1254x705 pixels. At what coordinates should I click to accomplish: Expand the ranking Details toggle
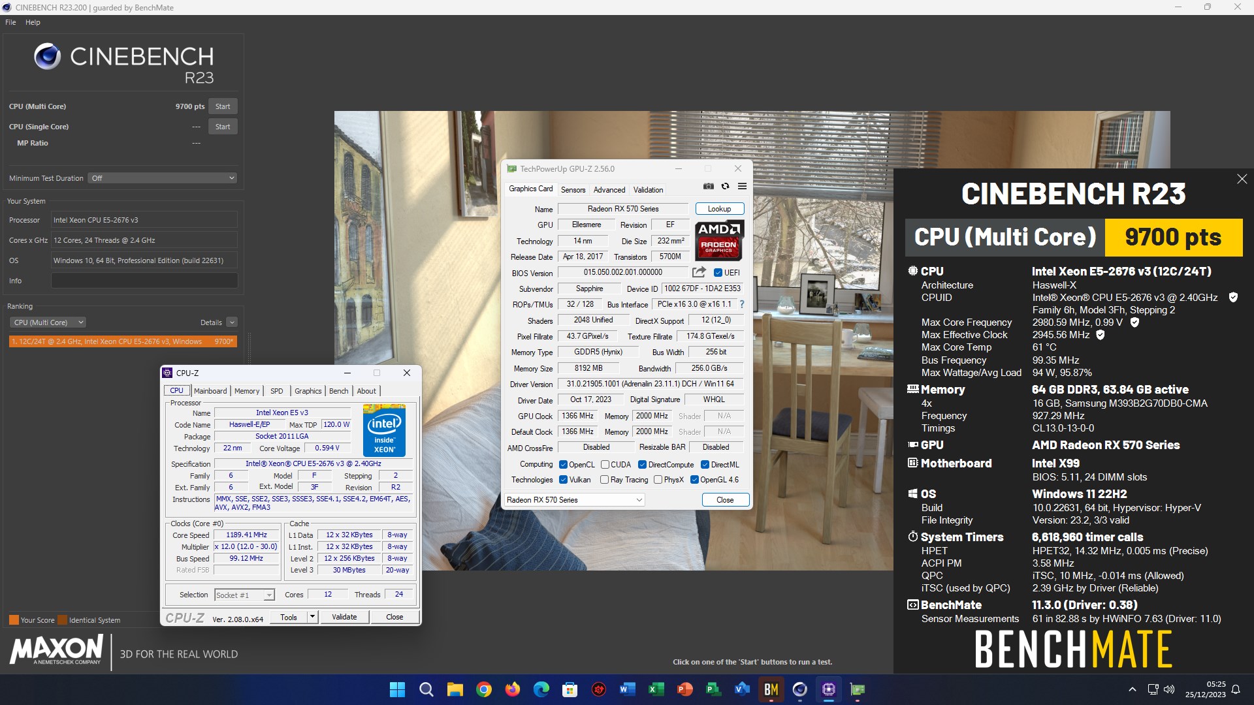(x=232, y=322)
